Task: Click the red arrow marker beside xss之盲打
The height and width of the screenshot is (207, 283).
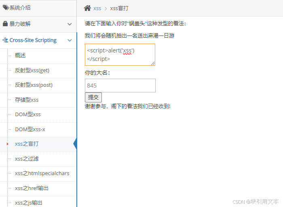Action: pos(7,144)
